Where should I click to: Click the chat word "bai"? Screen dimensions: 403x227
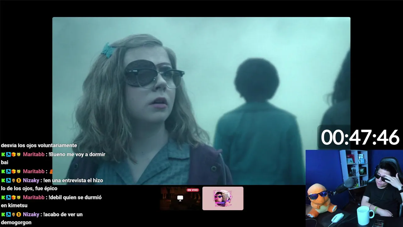point(5,162)
